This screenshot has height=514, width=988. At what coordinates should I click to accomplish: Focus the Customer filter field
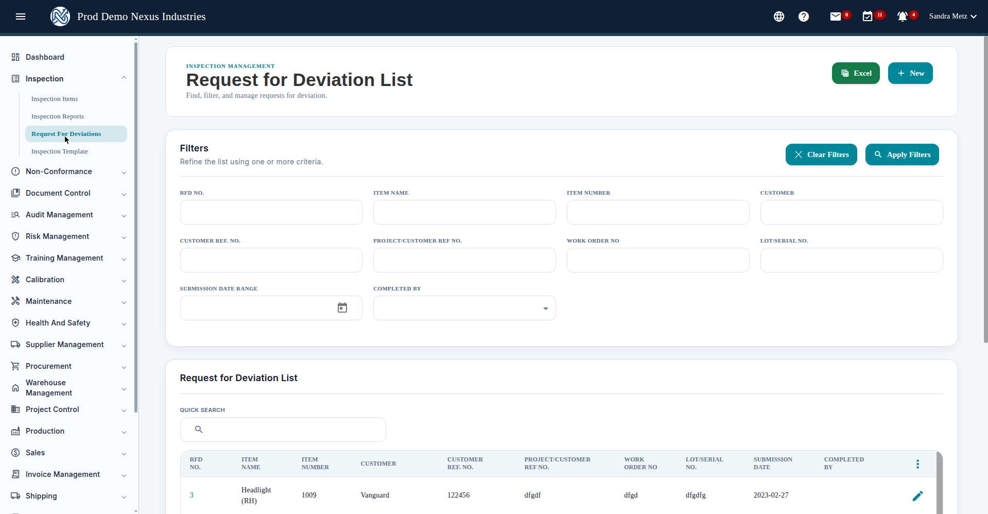[852, 212]
